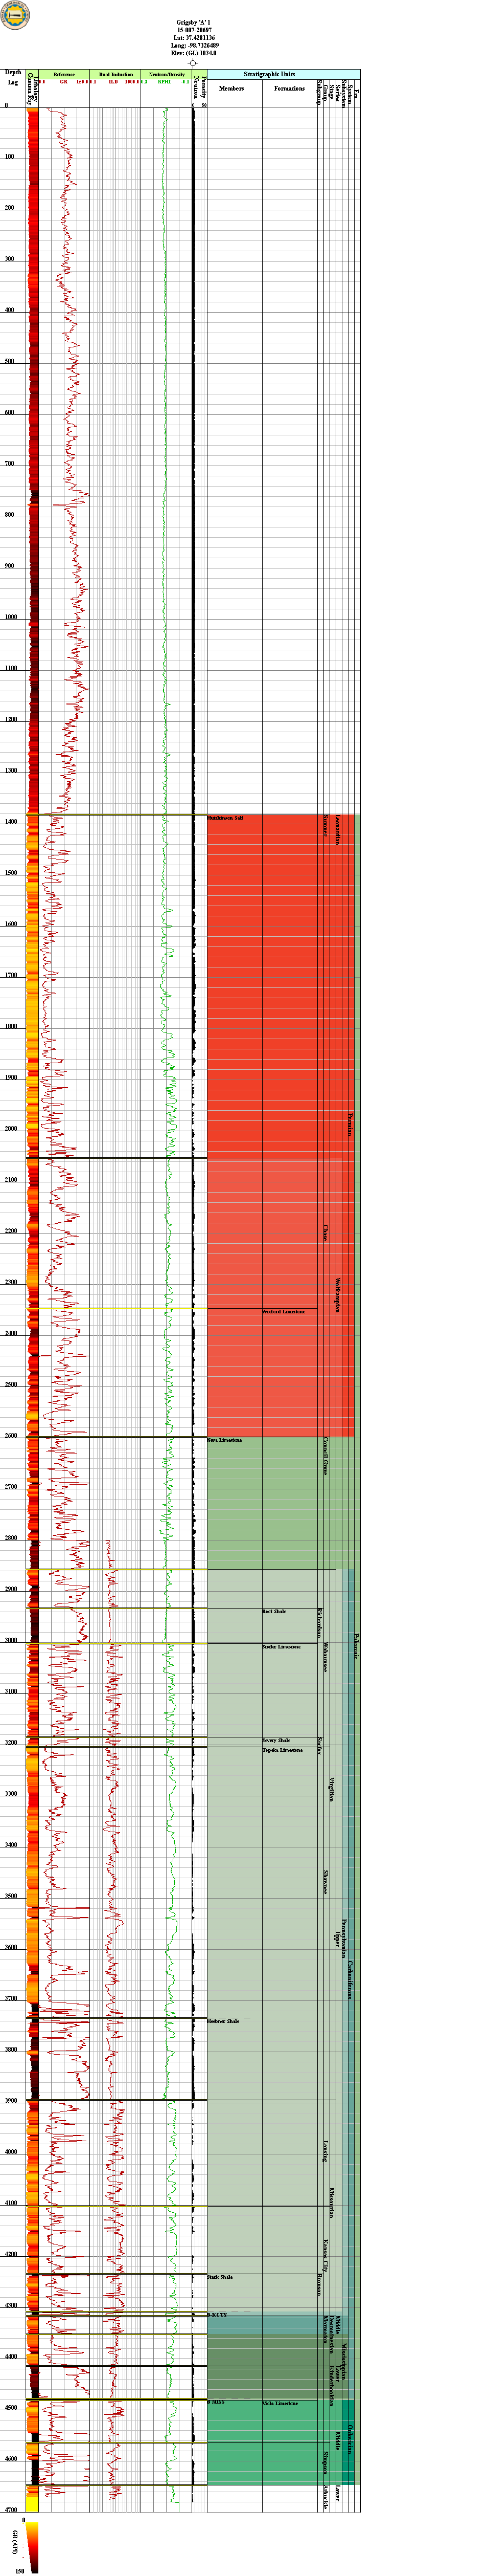Click the "Elev: (GL) 1834.0" text
The image size is (488, 2576).
[x=195, y=53]
